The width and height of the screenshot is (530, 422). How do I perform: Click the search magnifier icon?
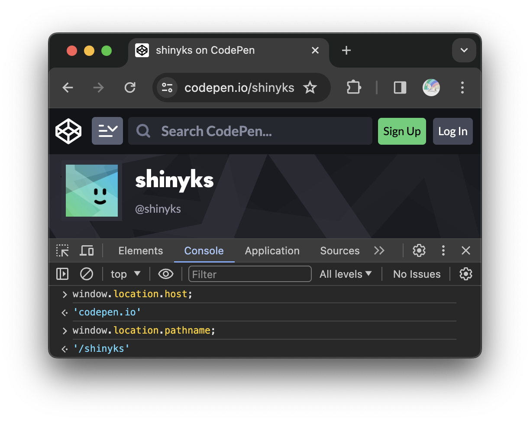[143, 131]
